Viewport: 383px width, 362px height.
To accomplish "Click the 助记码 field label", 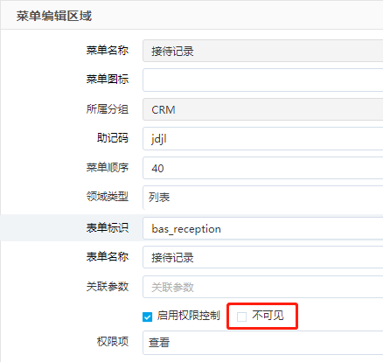I will click(x=113, y=138).
